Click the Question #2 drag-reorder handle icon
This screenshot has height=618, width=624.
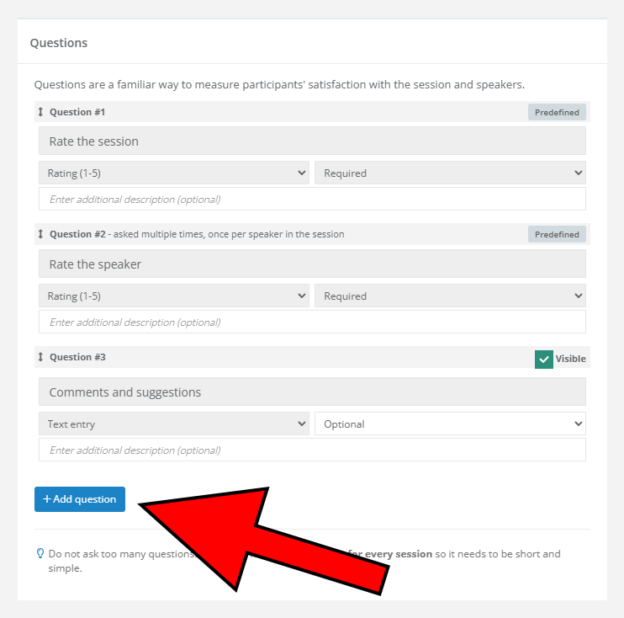pos(40,234)
